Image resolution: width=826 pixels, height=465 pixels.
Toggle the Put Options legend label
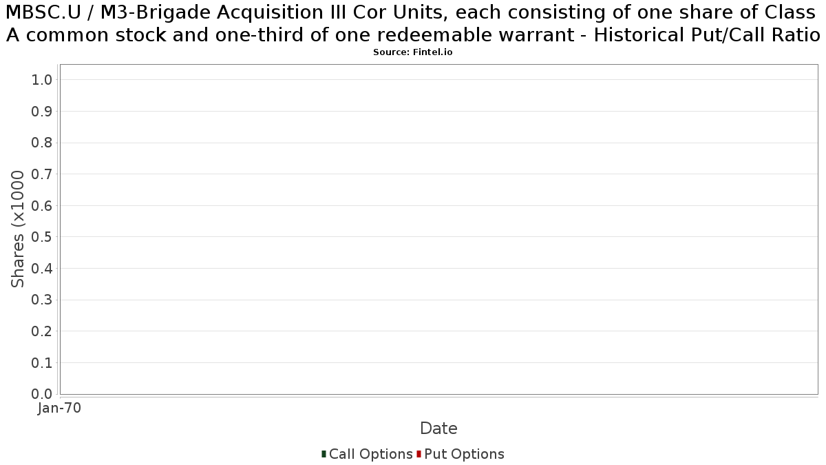point(465,454)
